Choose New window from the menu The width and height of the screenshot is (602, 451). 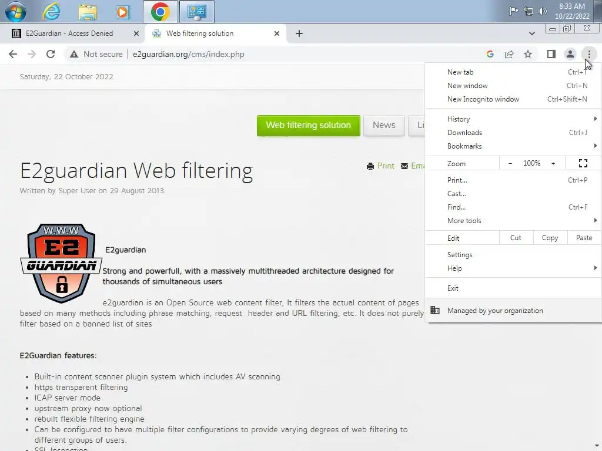coord(513,86)
